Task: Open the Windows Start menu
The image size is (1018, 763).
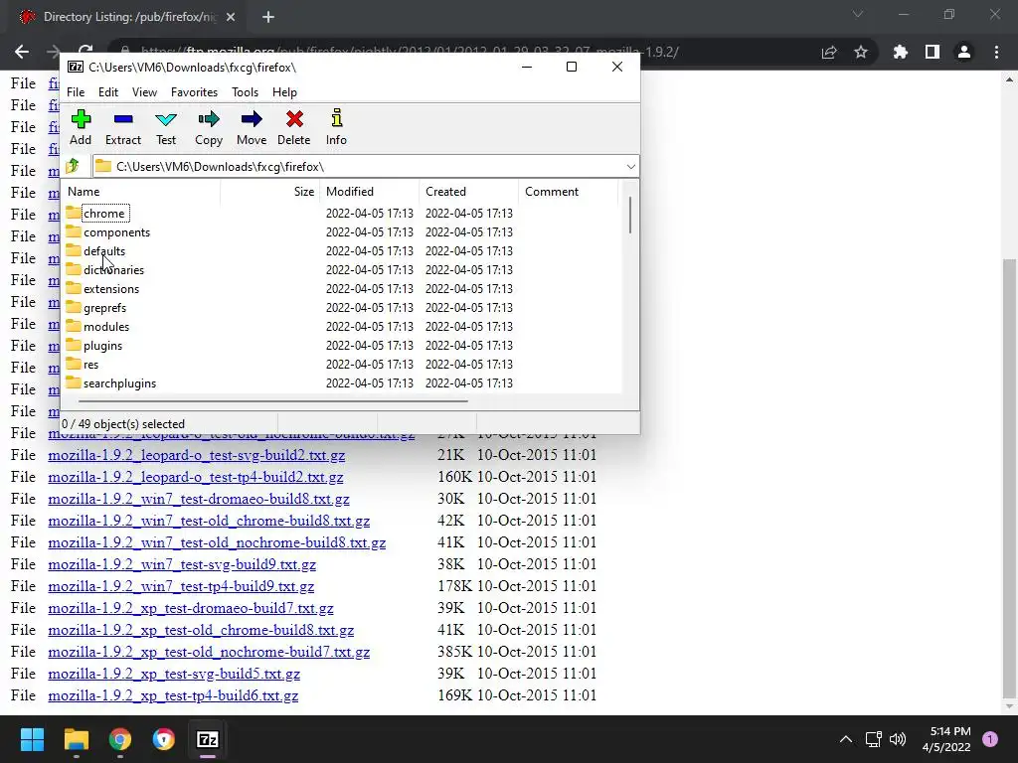Action: pyautogui.click(x=33, y=739)
